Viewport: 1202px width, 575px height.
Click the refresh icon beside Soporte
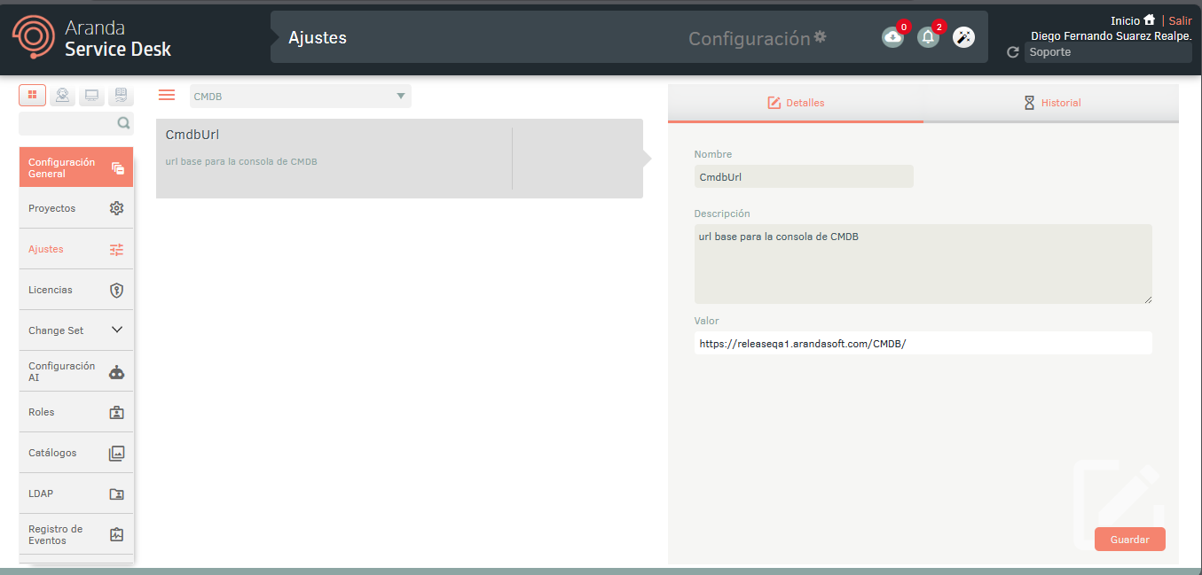1013,53
